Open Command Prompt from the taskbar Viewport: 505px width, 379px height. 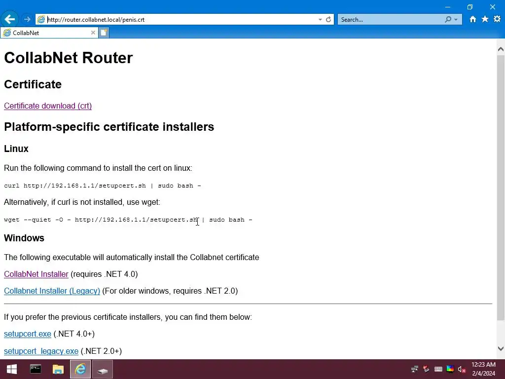(x=36, y=369)
